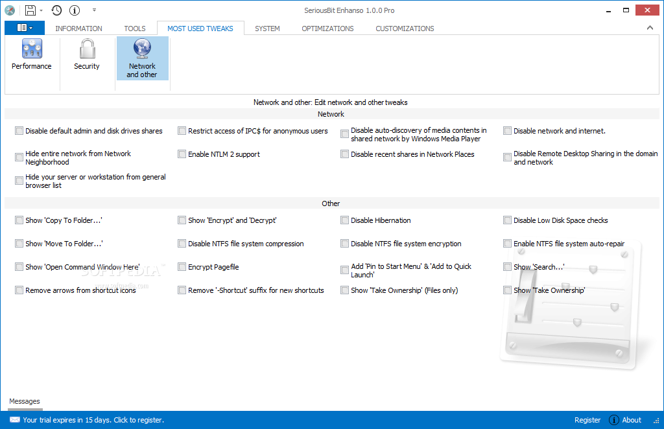Enable NTLM 2 support checkbox

click(182, 154)
